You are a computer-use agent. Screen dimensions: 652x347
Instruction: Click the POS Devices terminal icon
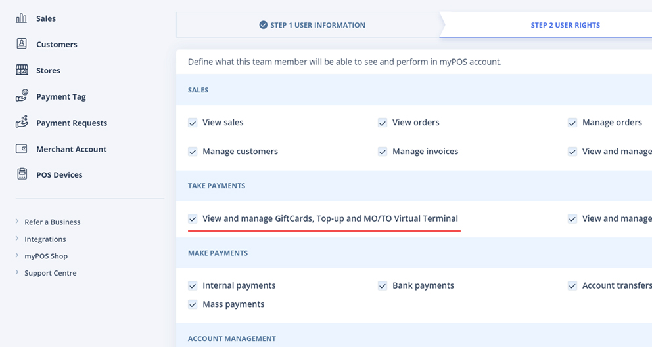pos(22,174)
